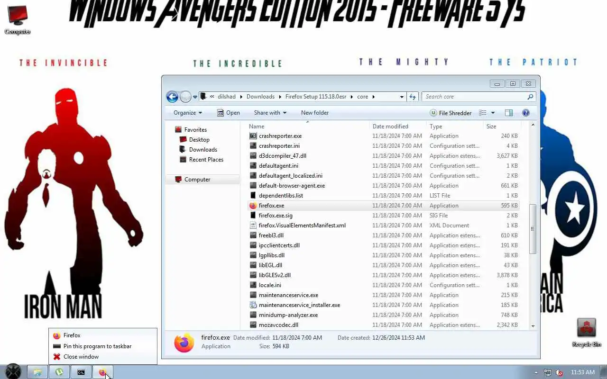Click the Back navigation arrow in Explorer
607x379 pixels.
[x=172, y=97]
